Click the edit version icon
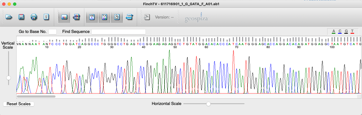 147,17
